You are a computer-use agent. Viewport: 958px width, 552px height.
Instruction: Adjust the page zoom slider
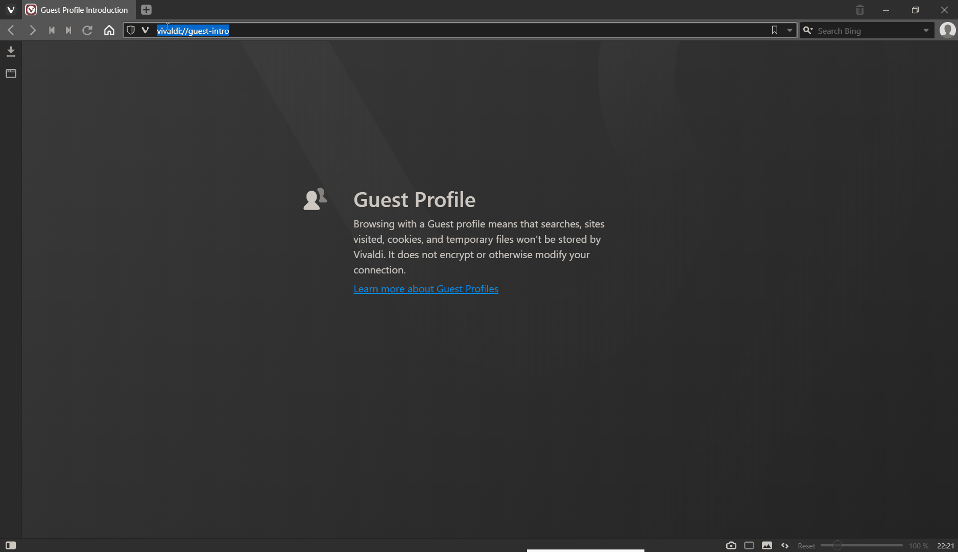[861, 545]
